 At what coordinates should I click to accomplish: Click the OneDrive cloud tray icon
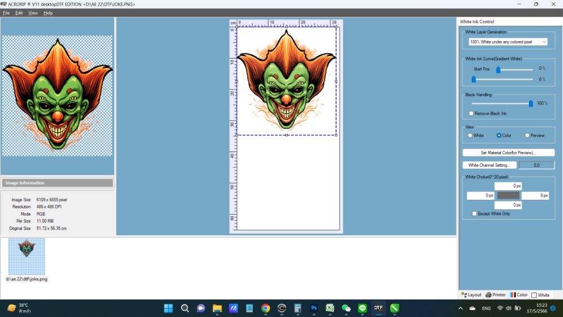(472, 308)
